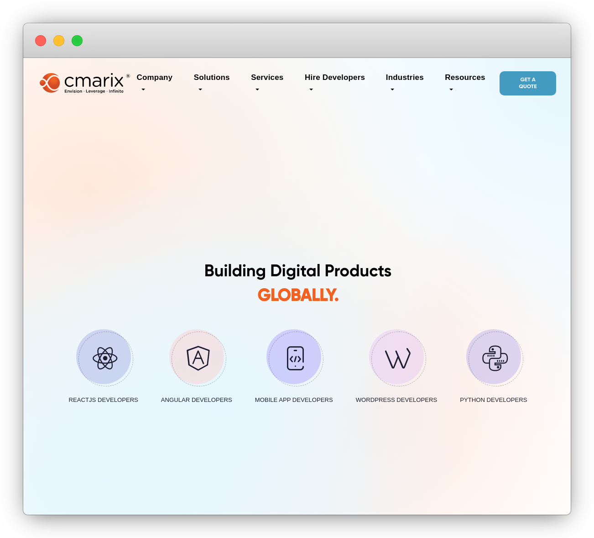The image size is (594, 538).
Task: Open the Services menu
Action: 267,78
